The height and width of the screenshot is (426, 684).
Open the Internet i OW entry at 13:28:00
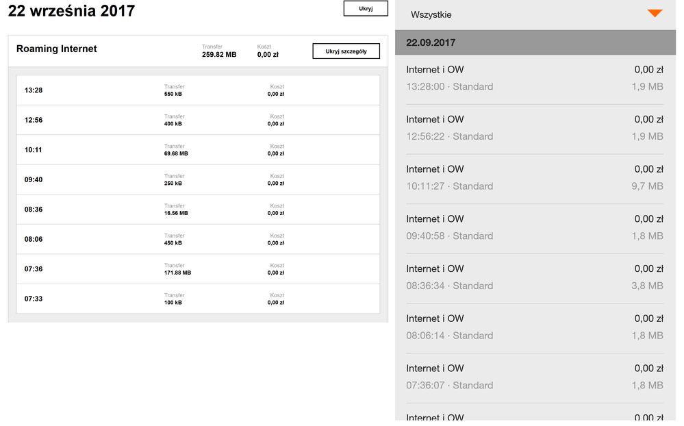pos(534,78)
